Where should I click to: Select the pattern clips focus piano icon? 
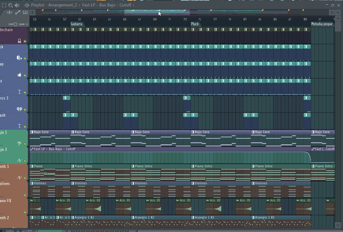(x=25, y=13)
